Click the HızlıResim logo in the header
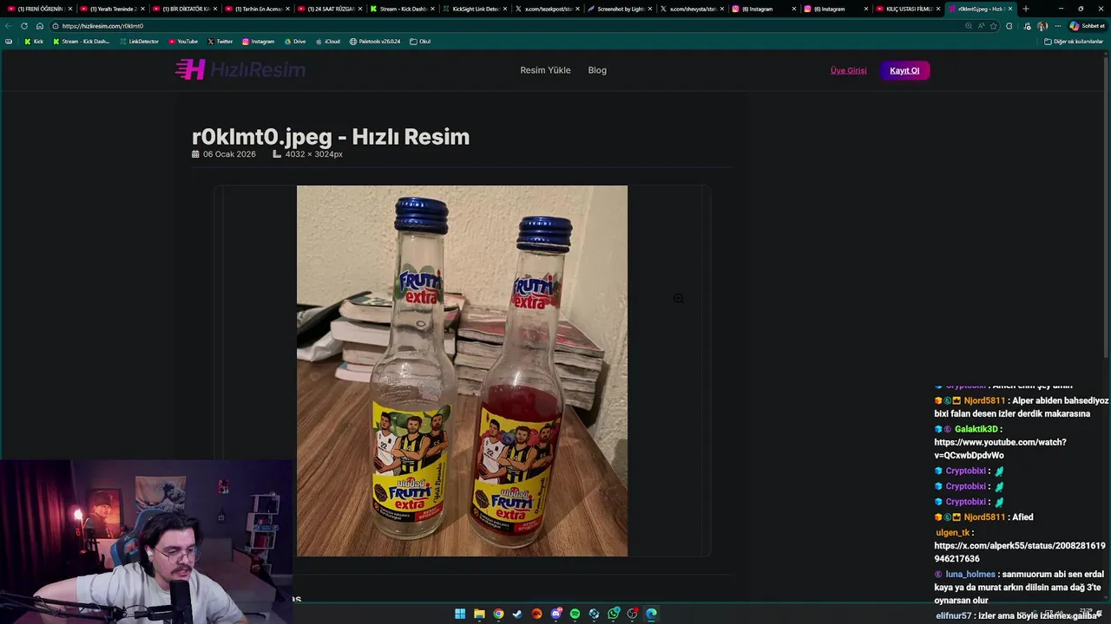This screenshot has width=1111, height=624. [240, 70]
